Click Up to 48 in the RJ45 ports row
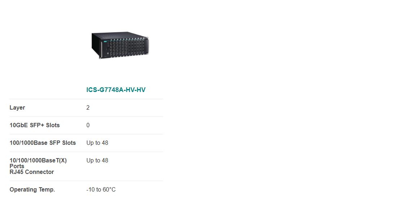The image size is (402, 198). point(97,161)
